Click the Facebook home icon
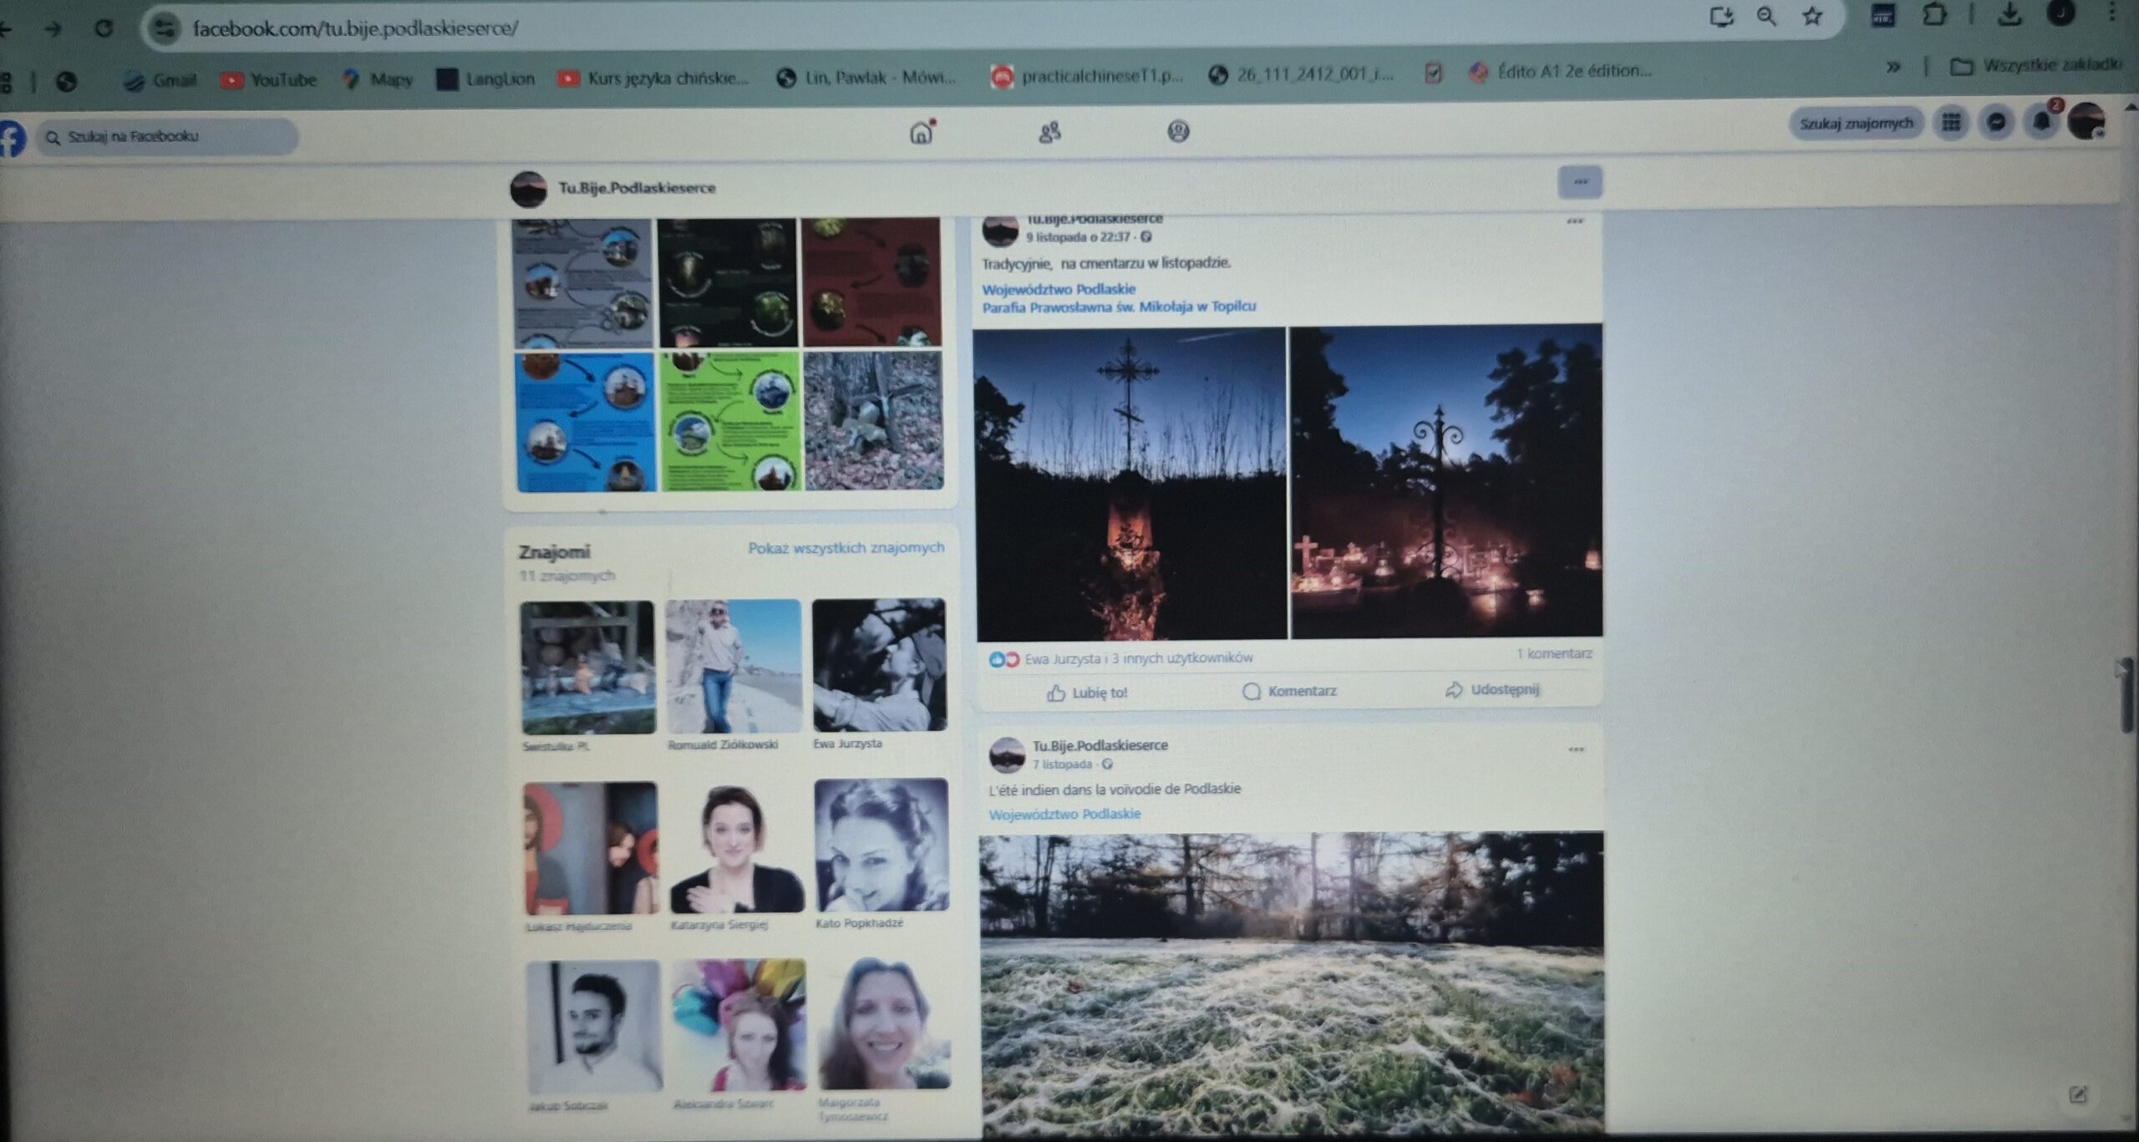Viewport: 2139px width, 1142px height. (921, 132)
